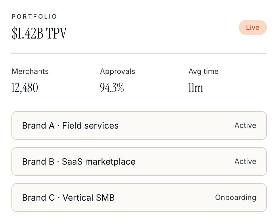Click the 11m average time value

196,88
